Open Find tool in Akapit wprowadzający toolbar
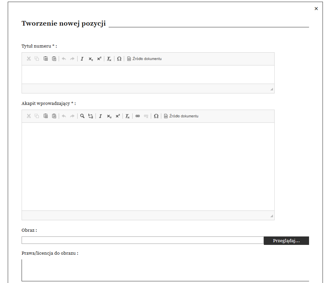This screenshot has width=333, height=283. click(82, 116)
